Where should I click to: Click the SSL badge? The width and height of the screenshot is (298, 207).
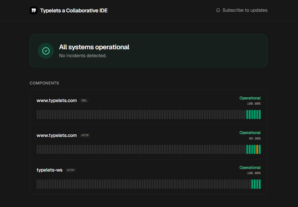tap(84, 101)
